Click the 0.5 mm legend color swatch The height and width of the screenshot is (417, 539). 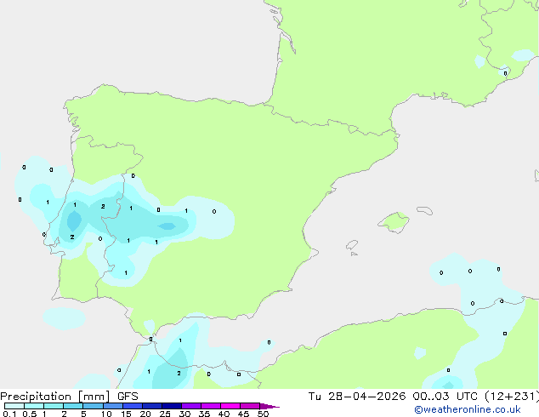[x=34, y=406]
